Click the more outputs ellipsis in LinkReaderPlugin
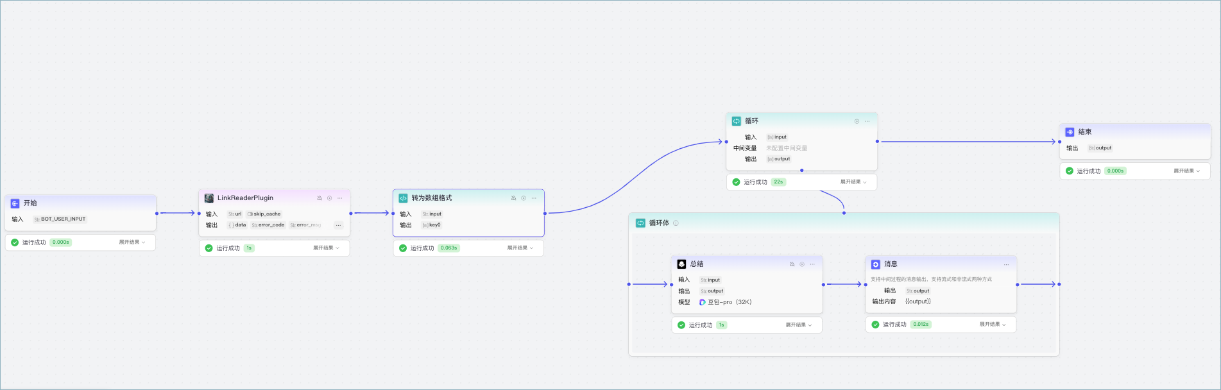 point(338,225)
